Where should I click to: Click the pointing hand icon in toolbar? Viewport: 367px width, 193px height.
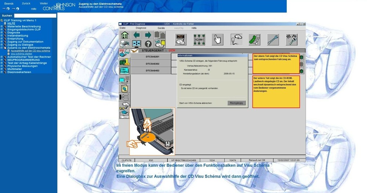tap(217, 39)
